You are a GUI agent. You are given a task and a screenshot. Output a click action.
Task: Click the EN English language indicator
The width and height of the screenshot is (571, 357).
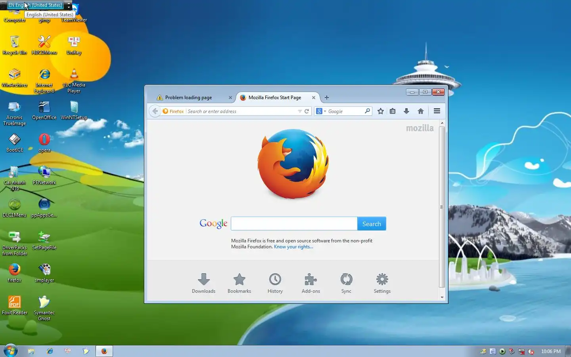(35, 5)
